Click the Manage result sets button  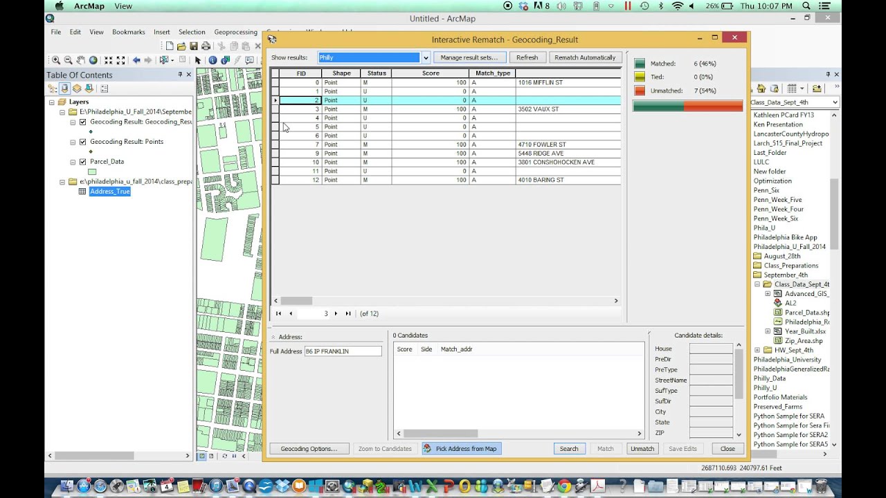click(469, 57)
